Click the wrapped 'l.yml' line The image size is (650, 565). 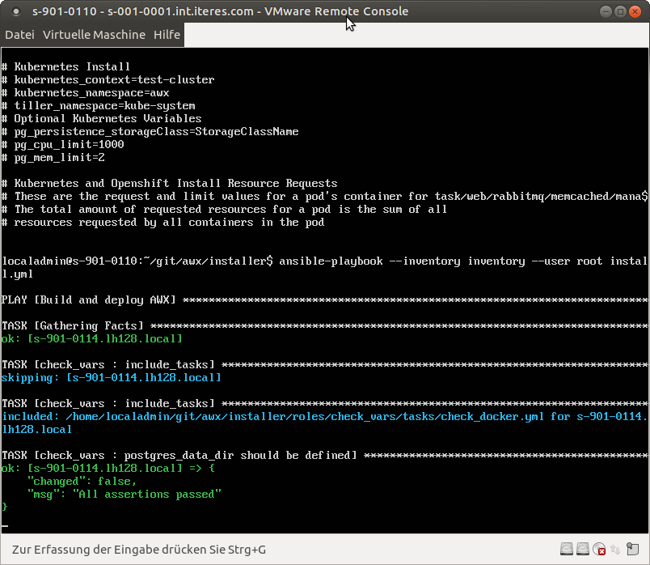tap(18, 274)
